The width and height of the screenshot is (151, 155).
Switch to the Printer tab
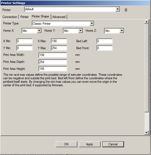(x=25, y=17)
